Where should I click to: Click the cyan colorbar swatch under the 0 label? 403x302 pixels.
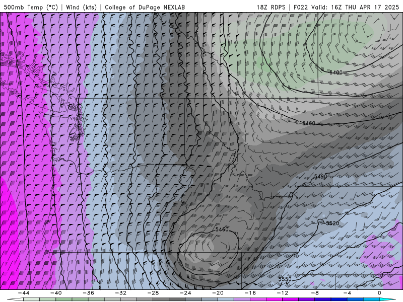[387, 299]
